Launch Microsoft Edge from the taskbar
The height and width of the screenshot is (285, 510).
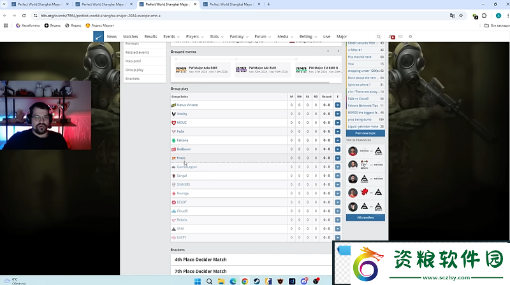coord(233,281)
